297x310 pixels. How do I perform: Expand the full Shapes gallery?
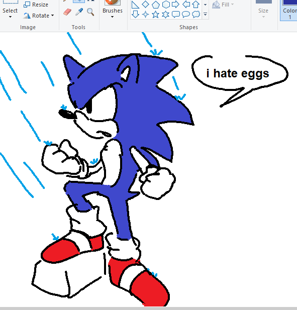(x=205, y=14)
